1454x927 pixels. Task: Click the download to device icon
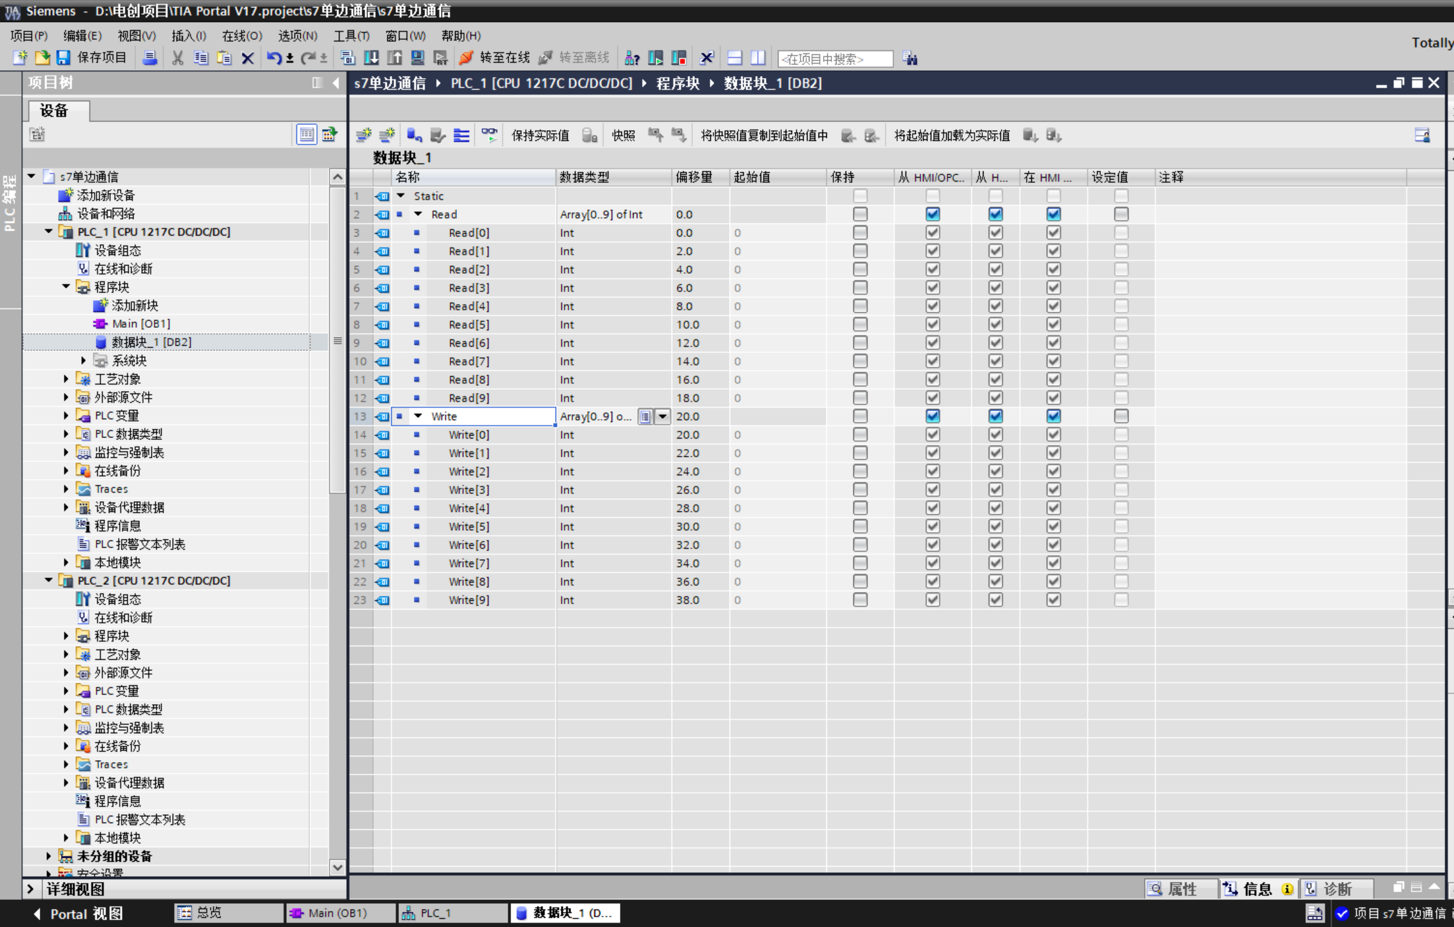coord(371,58)
